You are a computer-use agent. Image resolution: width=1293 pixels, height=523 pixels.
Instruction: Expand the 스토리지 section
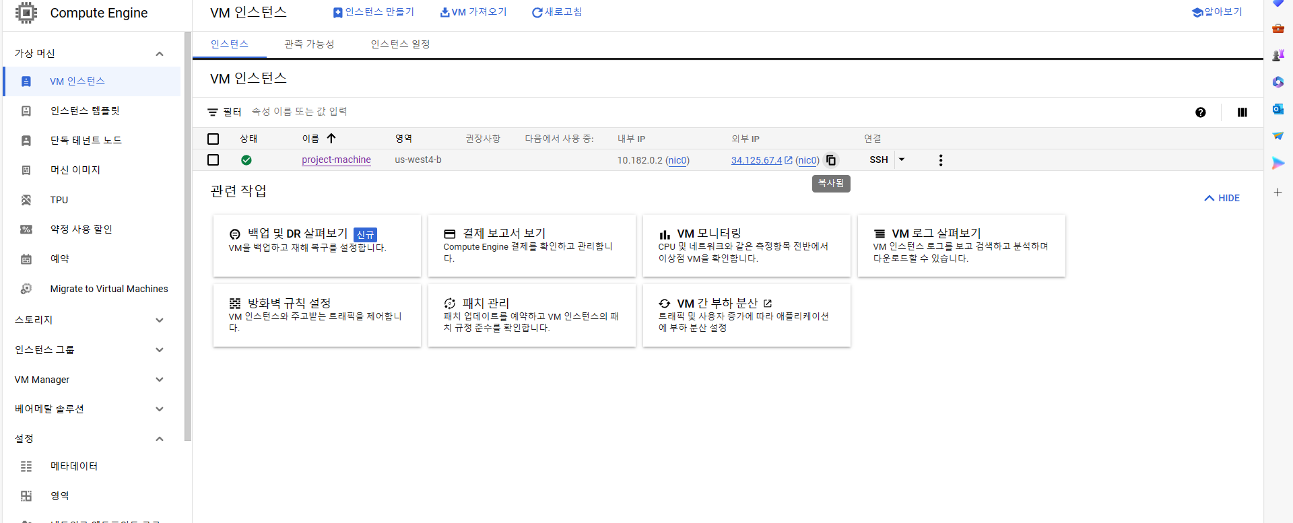pos(160,320)
